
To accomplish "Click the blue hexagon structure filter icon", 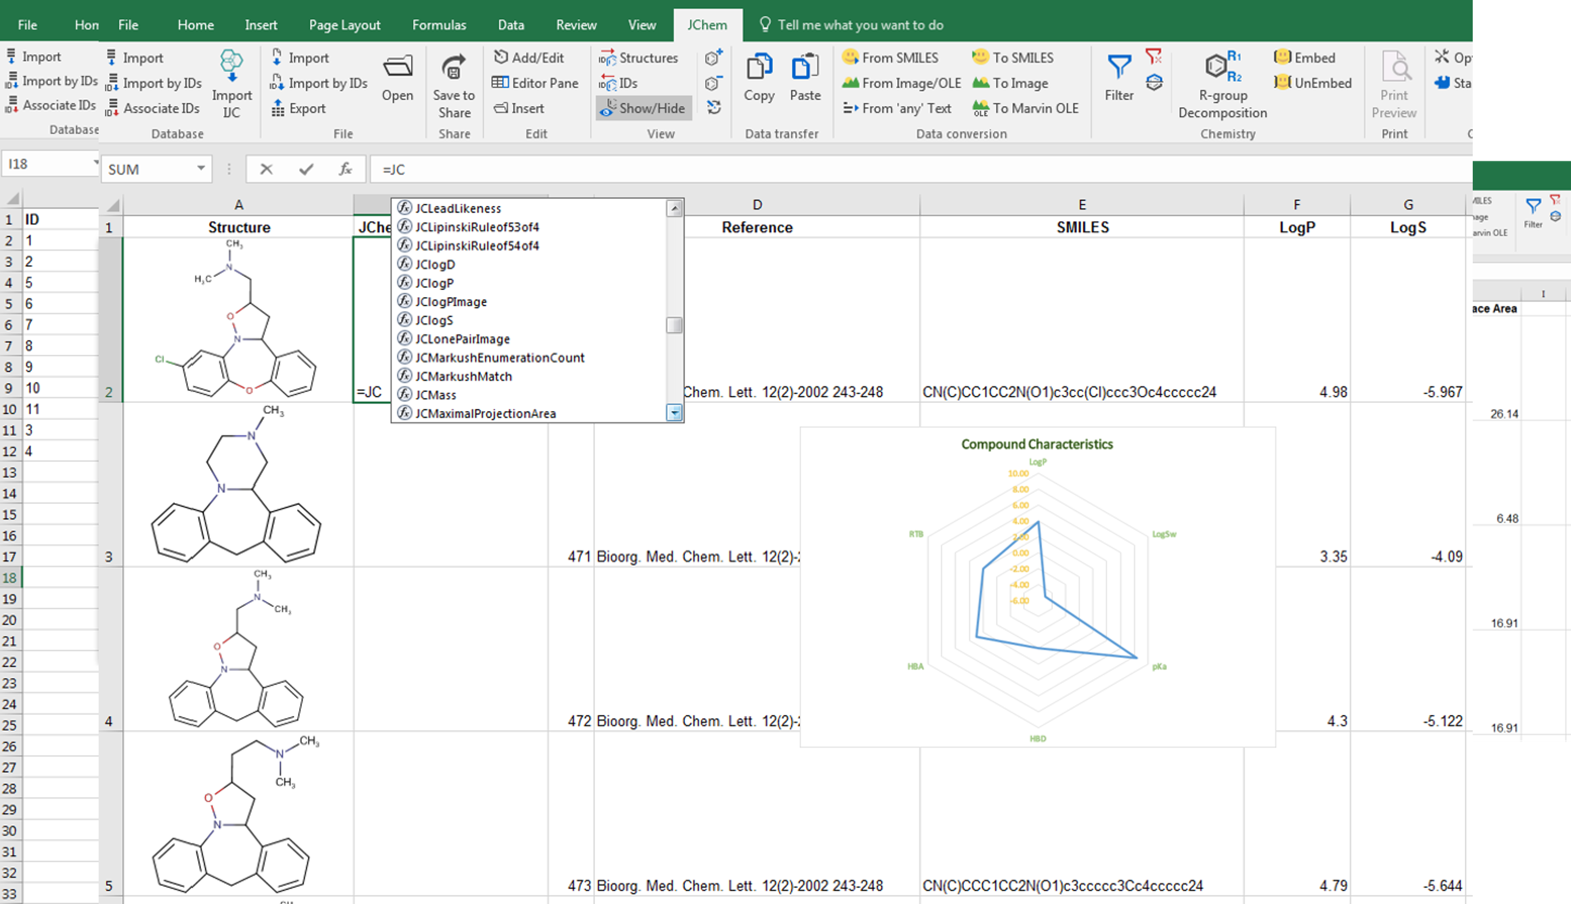I will (1153, 82).
